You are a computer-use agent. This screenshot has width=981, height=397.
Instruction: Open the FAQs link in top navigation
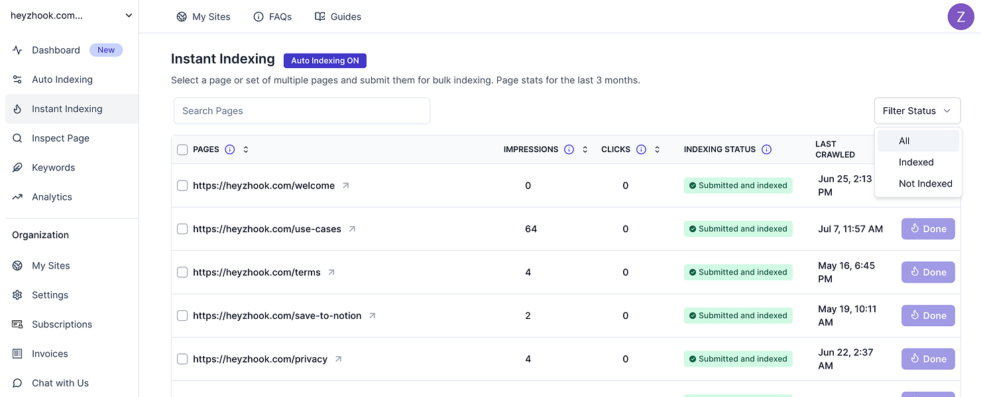272,17
